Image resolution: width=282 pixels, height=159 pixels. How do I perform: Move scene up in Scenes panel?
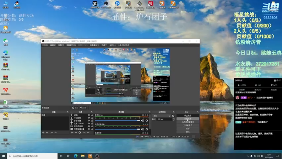click(x=51, y=132)
